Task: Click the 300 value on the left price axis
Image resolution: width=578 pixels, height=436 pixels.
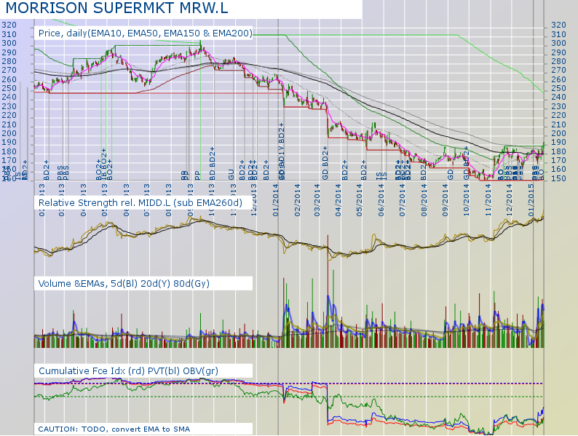Action: tap(9, 43)
